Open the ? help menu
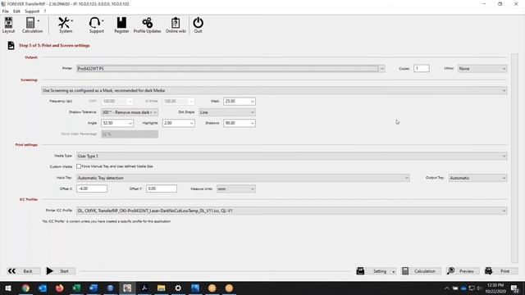This screenshot has width=525, height=295. 45,11
